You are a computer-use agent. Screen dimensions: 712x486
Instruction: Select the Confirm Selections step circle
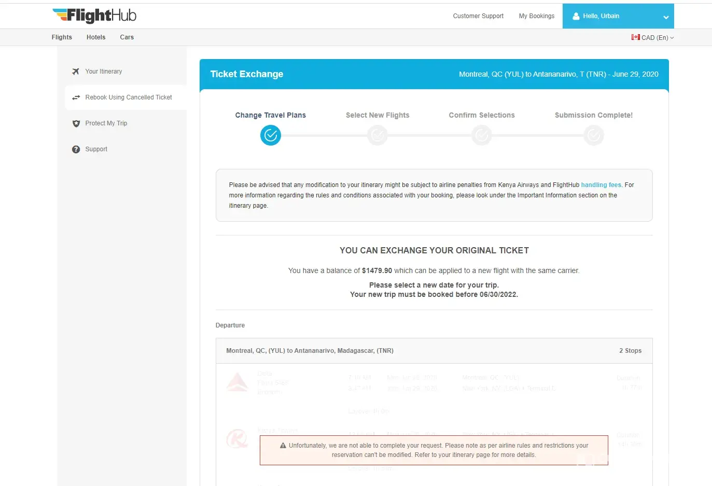click(x=482, y=135)
